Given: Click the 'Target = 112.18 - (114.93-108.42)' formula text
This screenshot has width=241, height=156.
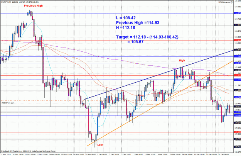Looking at the screenshot, I should 147,37.
